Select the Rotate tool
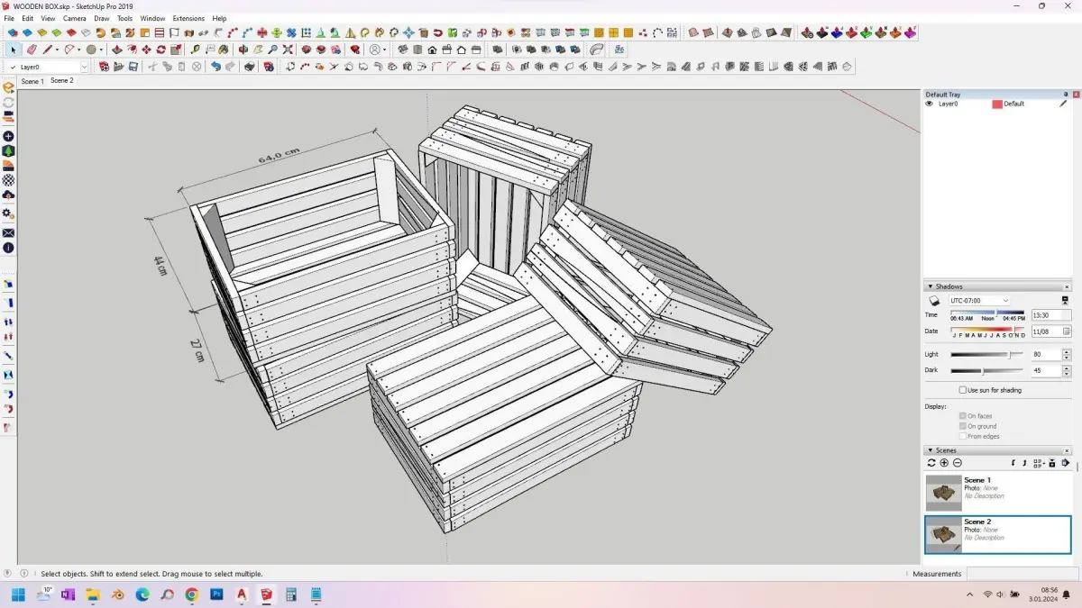Viewport: 1082px width, 608px height. point(160,50)
